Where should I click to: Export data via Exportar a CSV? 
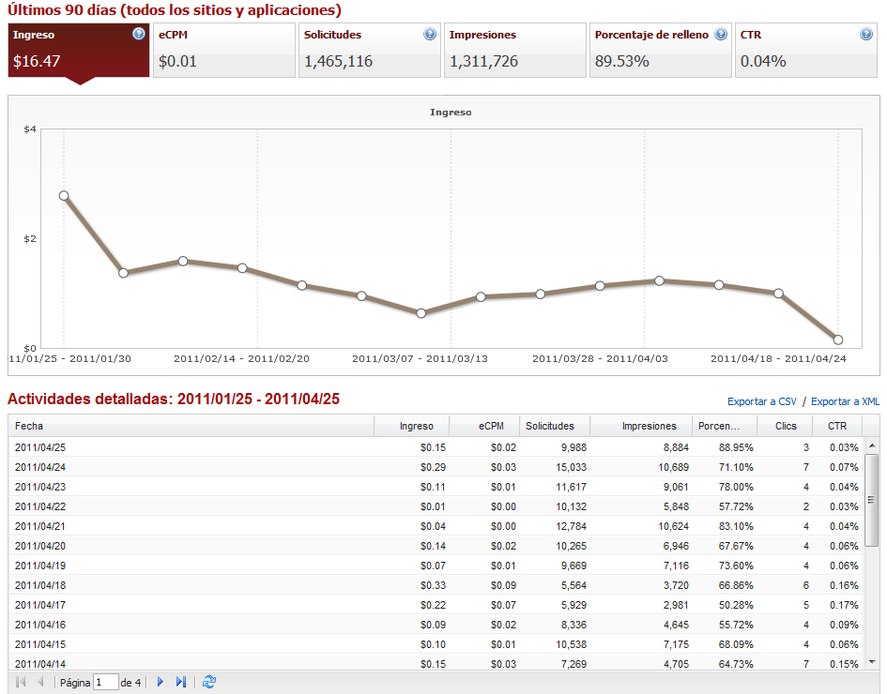pos(761,401)
